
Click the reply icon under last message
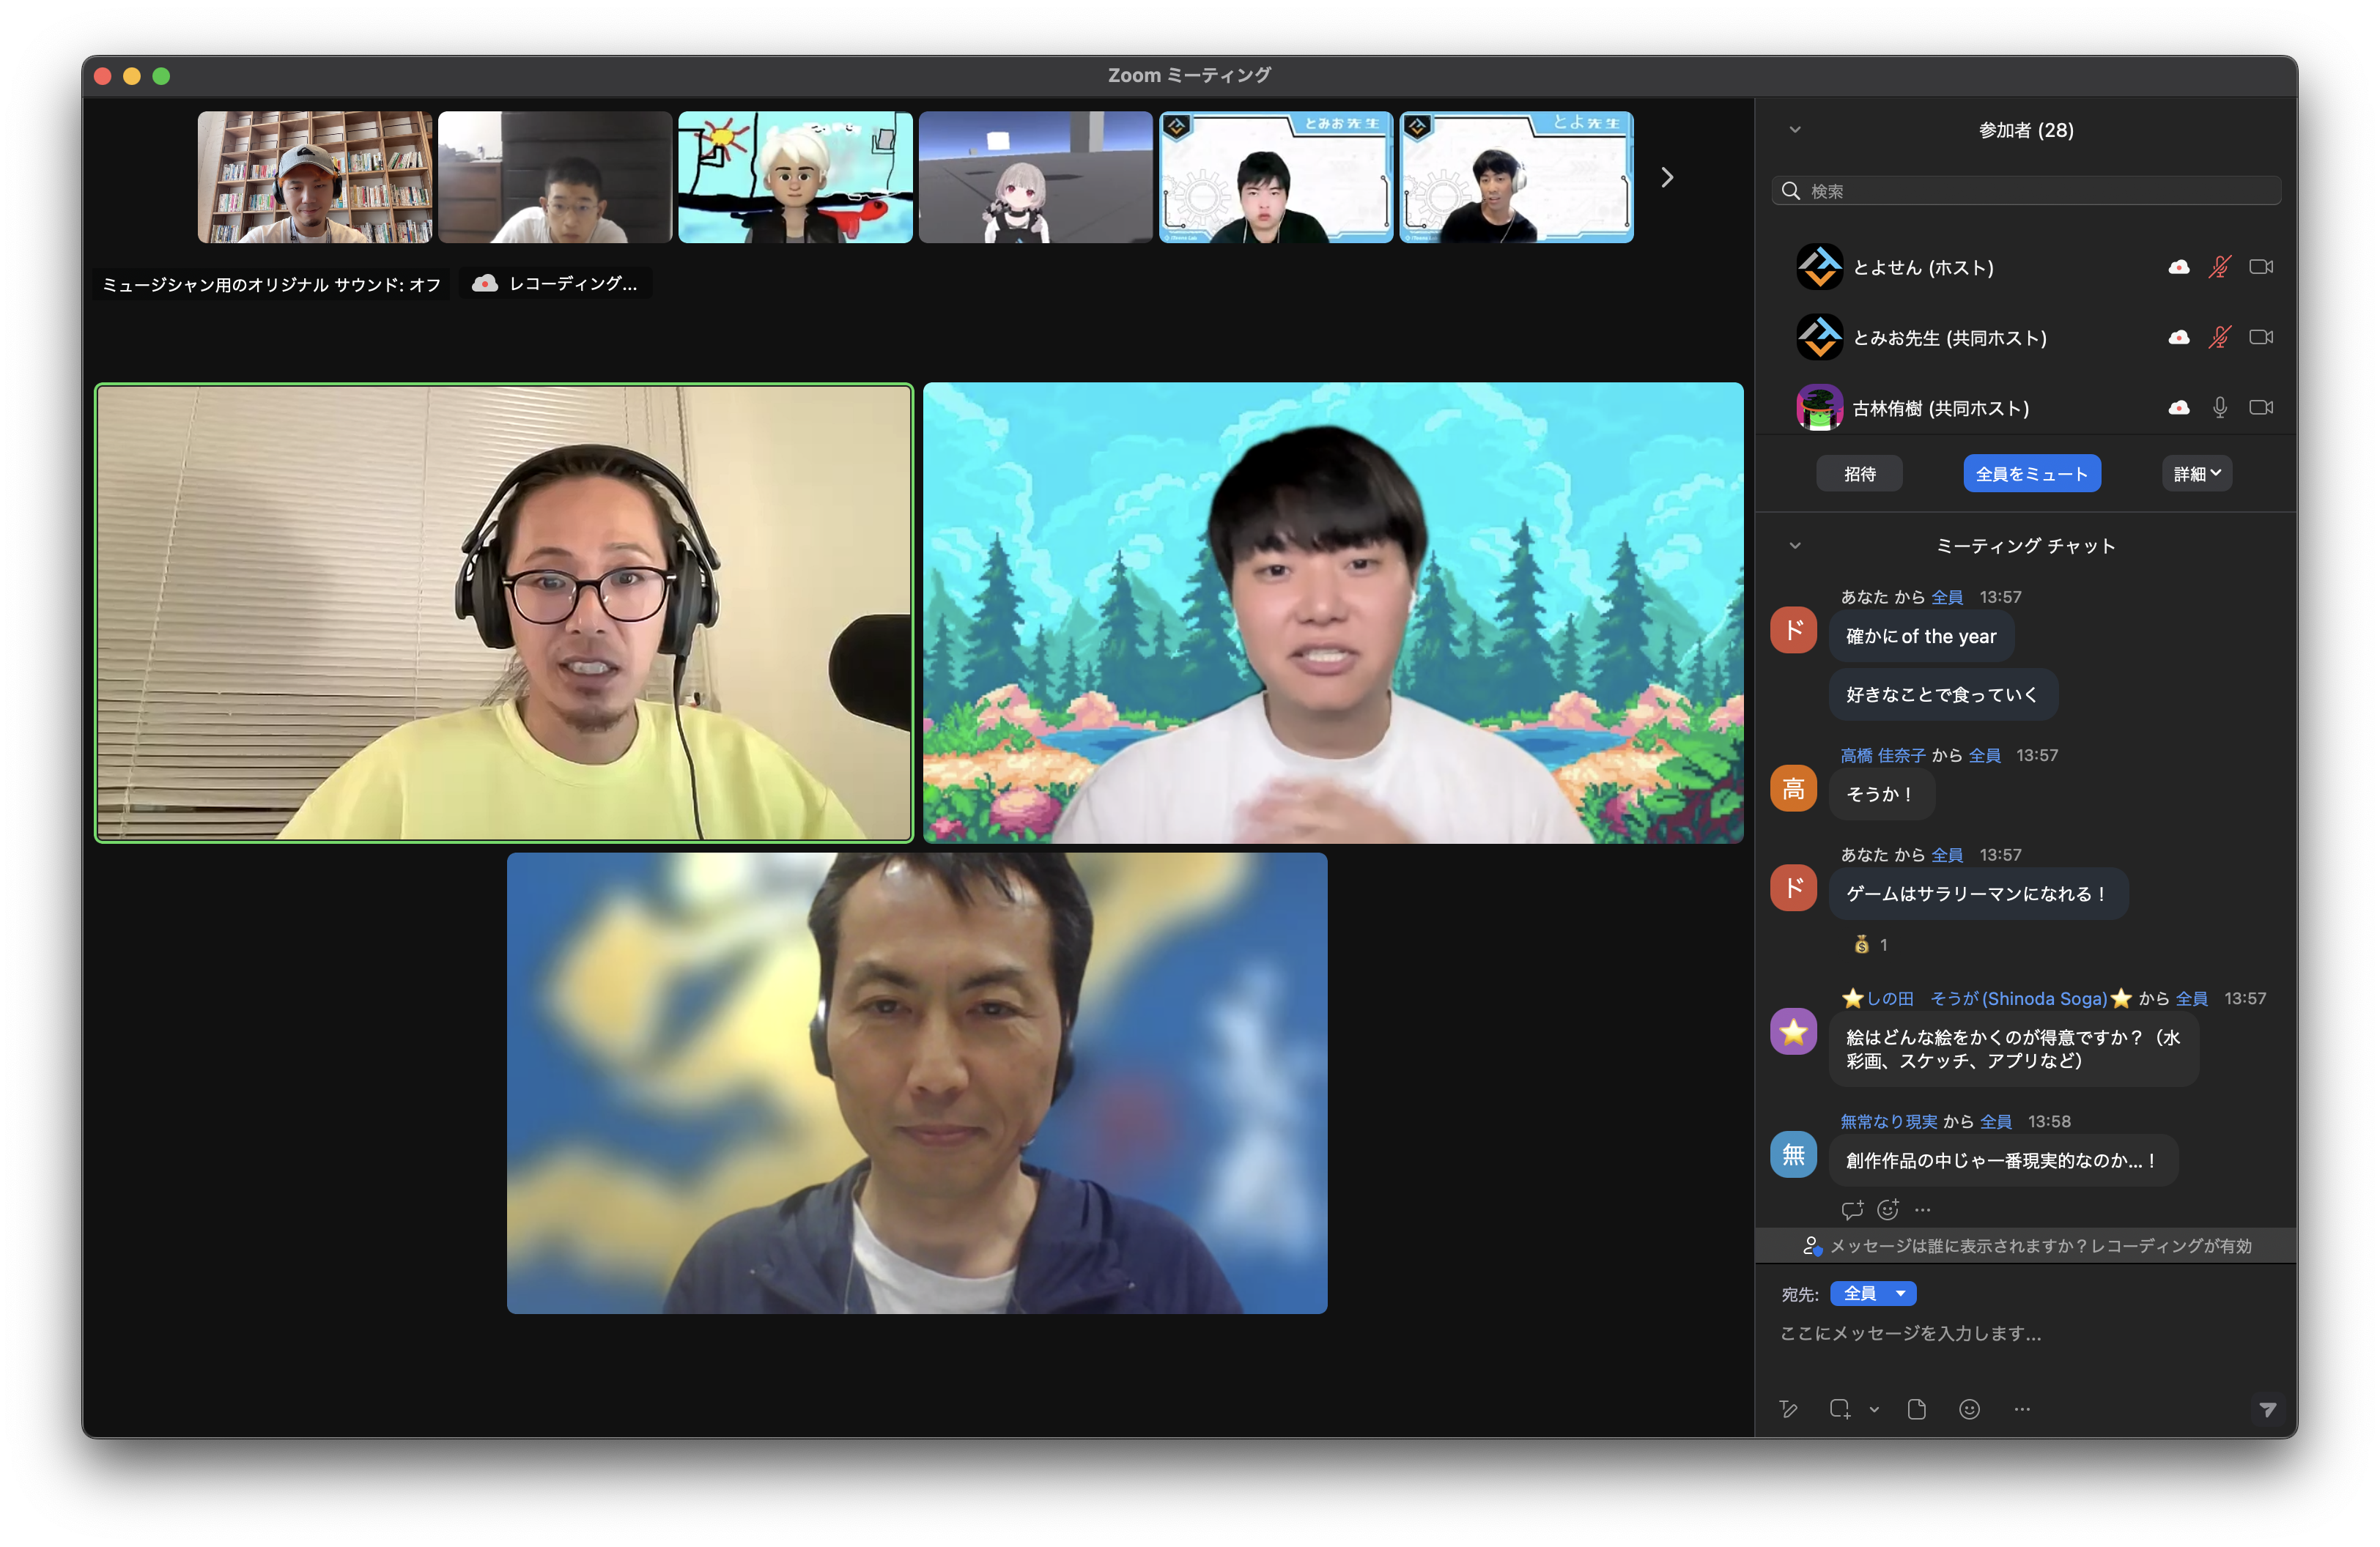(x=1852, y=1210)
